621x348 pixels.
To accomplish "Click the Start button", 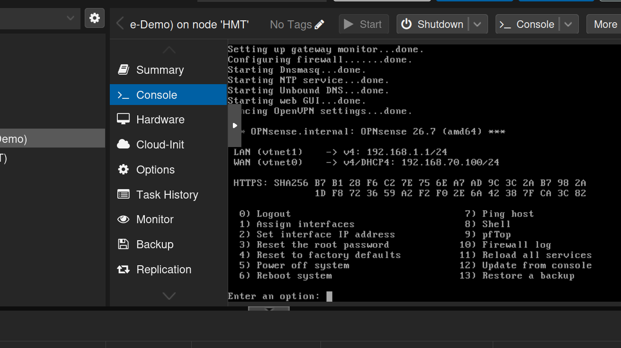I will click(364, 24).
